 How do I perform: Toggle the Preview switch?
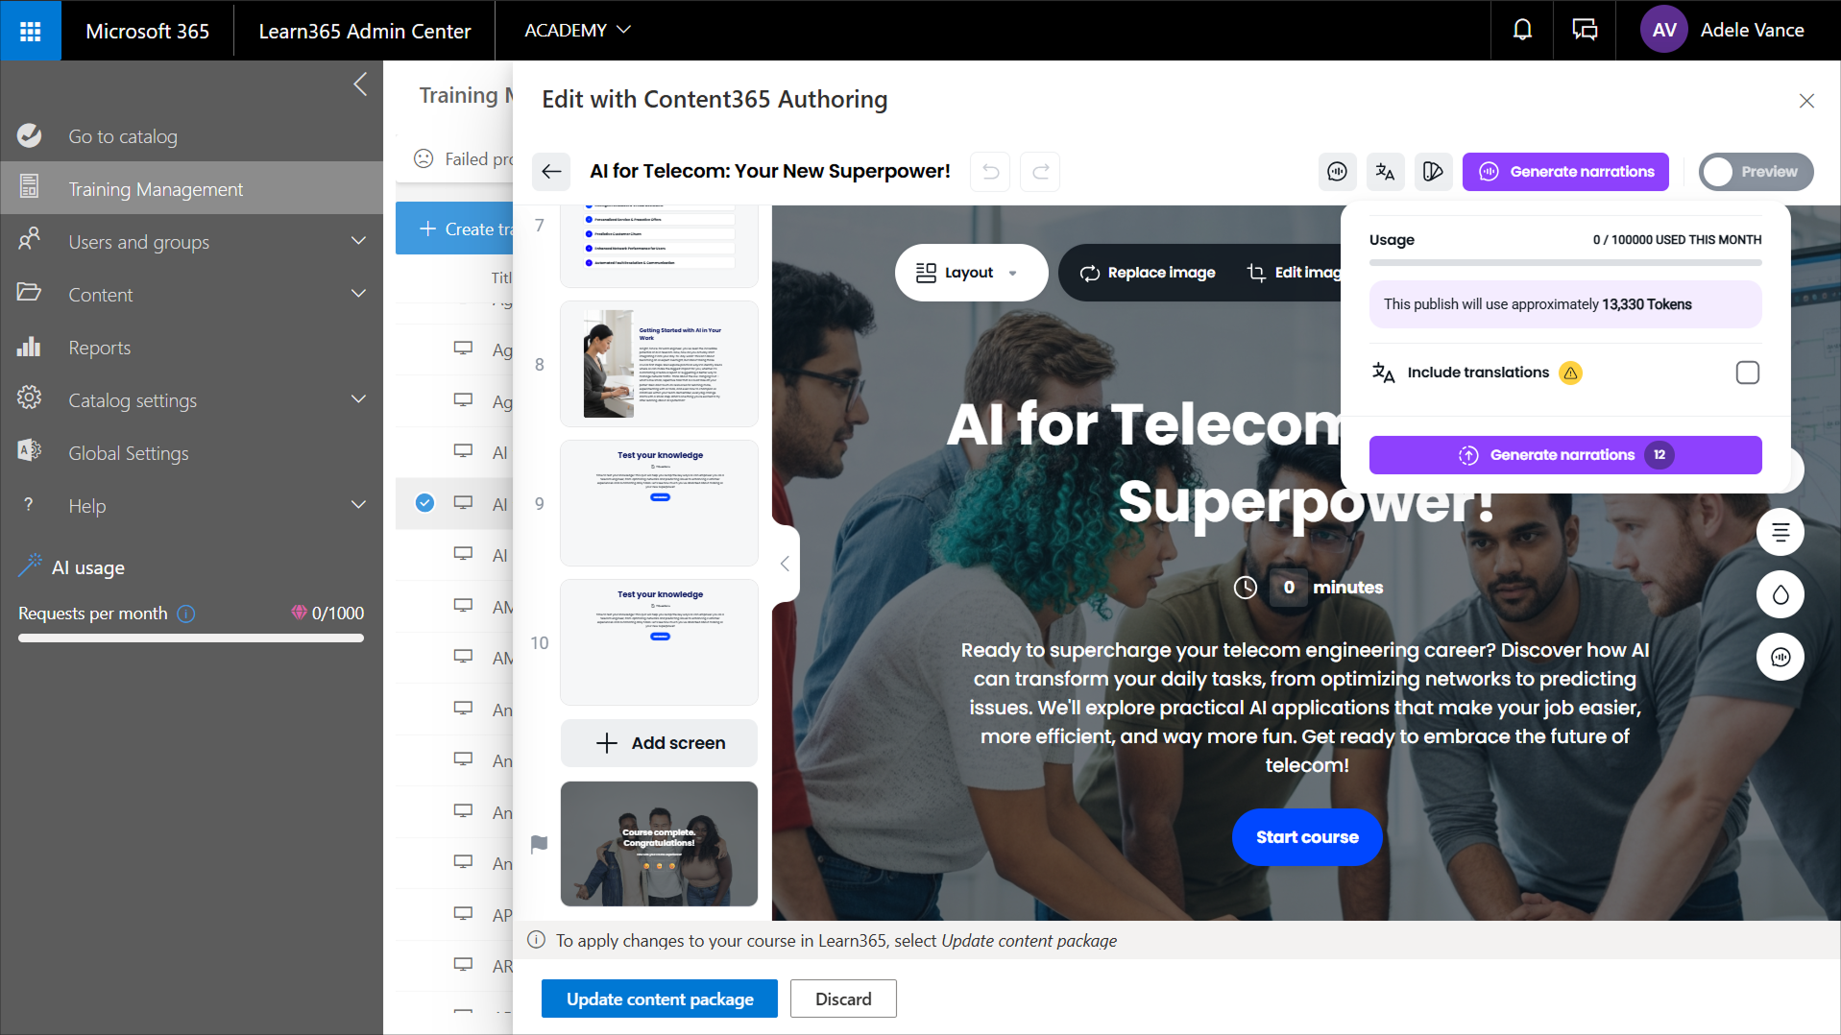click(x=1756, y=172)
